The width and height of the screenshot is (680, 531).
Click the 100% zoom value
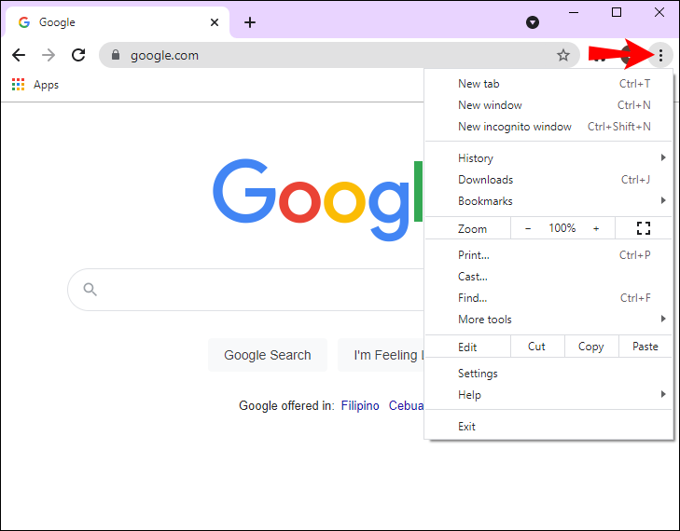(562, 228)
